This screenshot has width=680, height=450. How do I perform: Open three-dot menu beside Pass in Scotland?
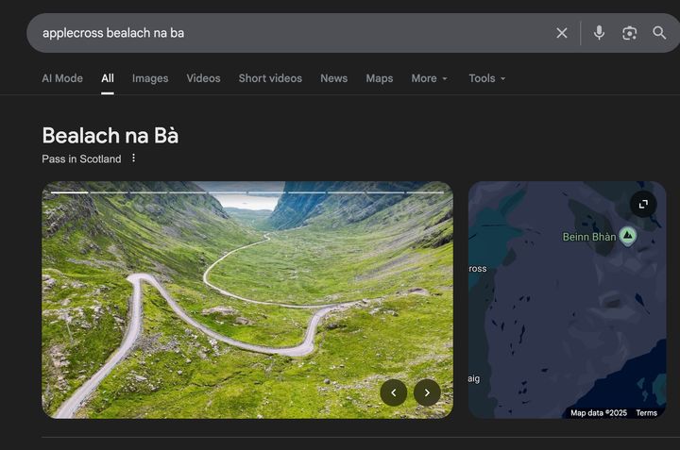click(133, 158)
